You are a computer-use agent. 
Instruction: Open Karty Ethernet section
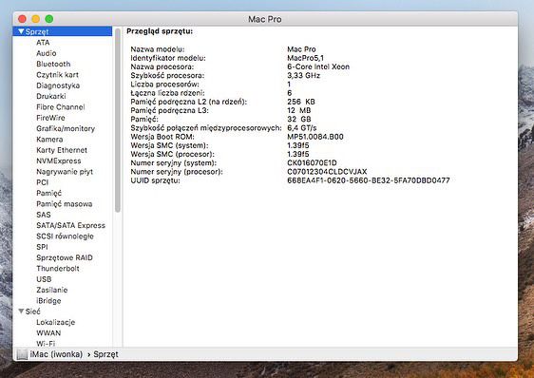coord(62,150)
